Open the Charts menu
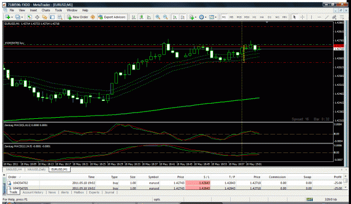 tap(46, 10)
